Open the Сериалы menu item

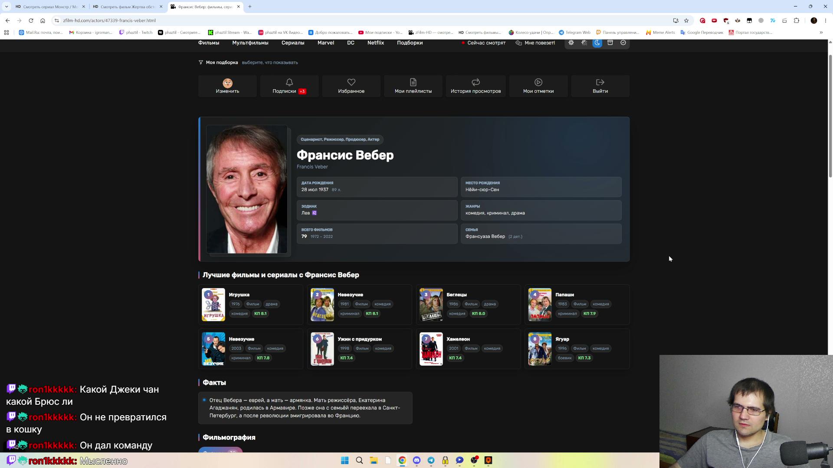coord(293,43)
